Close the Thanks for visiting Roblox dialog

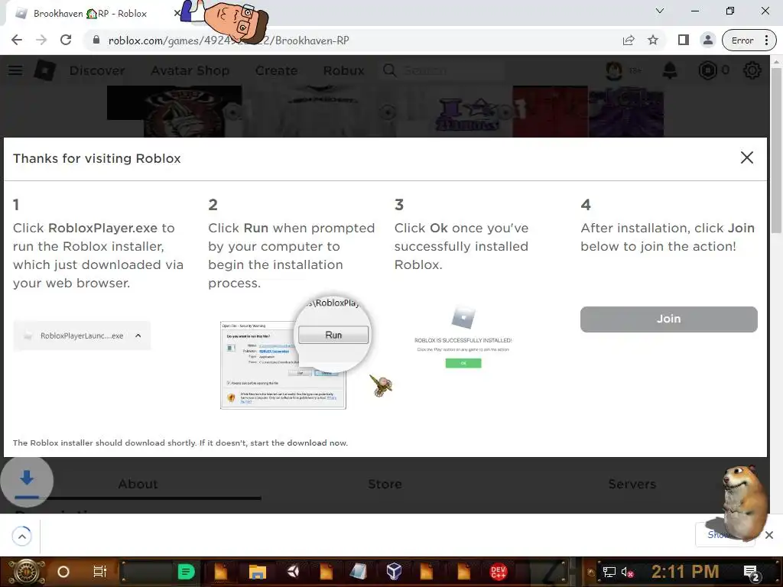click(x=746, y=157)
